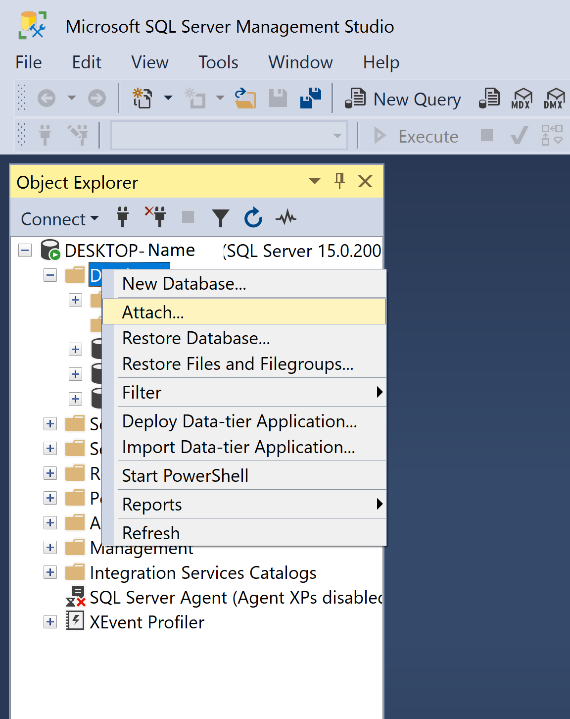The image size is (570, 719).
Task: Open the File menu
Action: click(29, 62)
